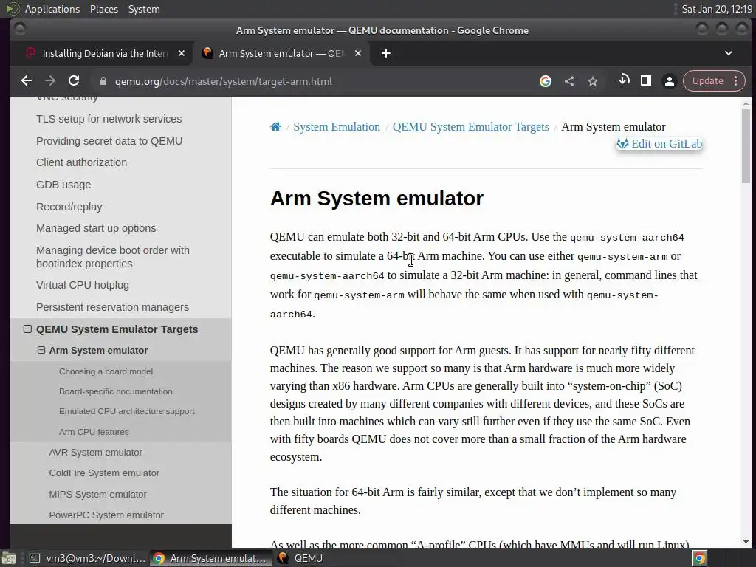This screenshot has width=756, height=567.
Task: Open the Places menu
Action: click(x=103, y=9)
